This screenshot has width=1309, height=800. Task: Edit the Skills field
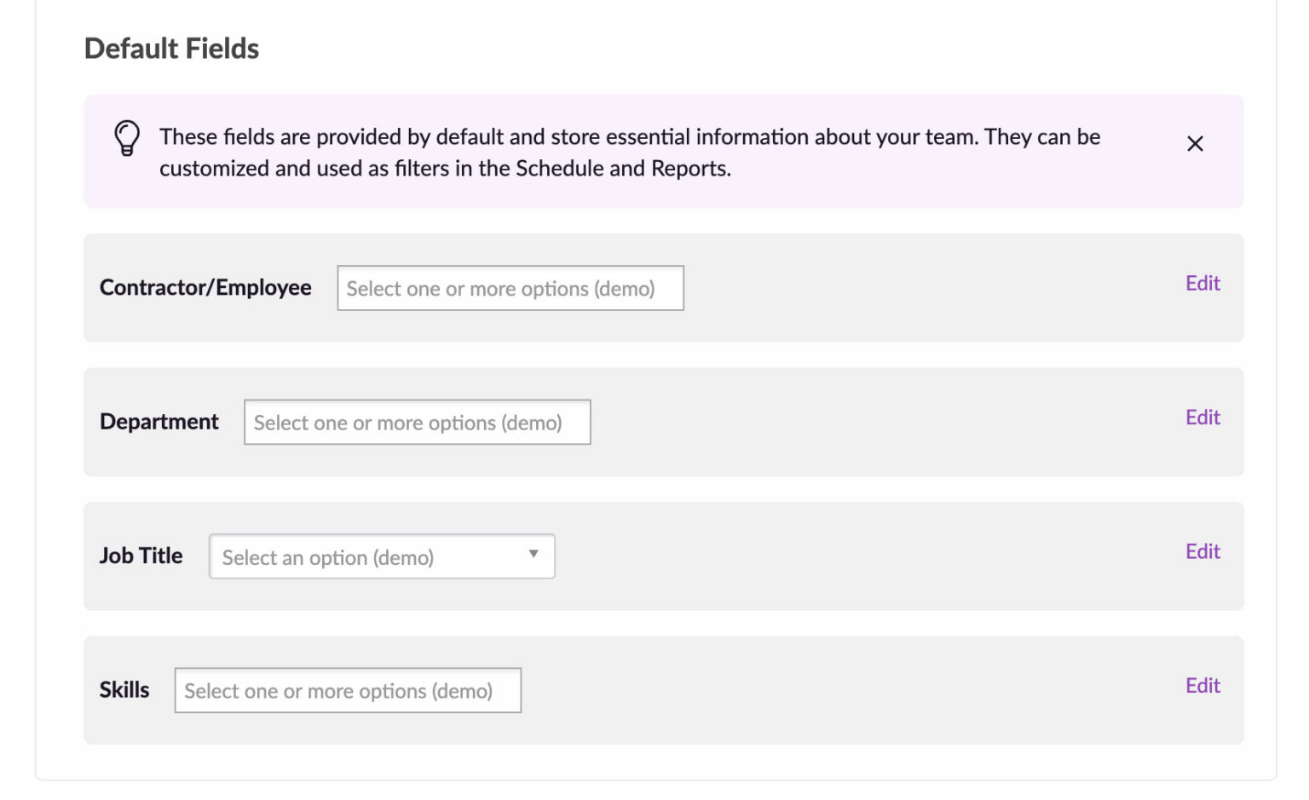point(1202,685)
